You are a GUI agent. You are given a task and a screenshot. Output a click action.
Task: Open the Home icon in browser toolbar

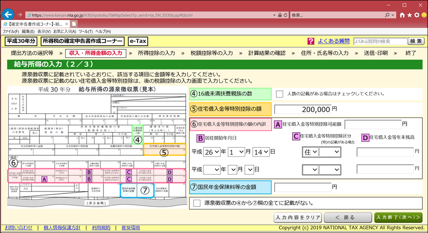pyautogui.click(x=402, y=15)
